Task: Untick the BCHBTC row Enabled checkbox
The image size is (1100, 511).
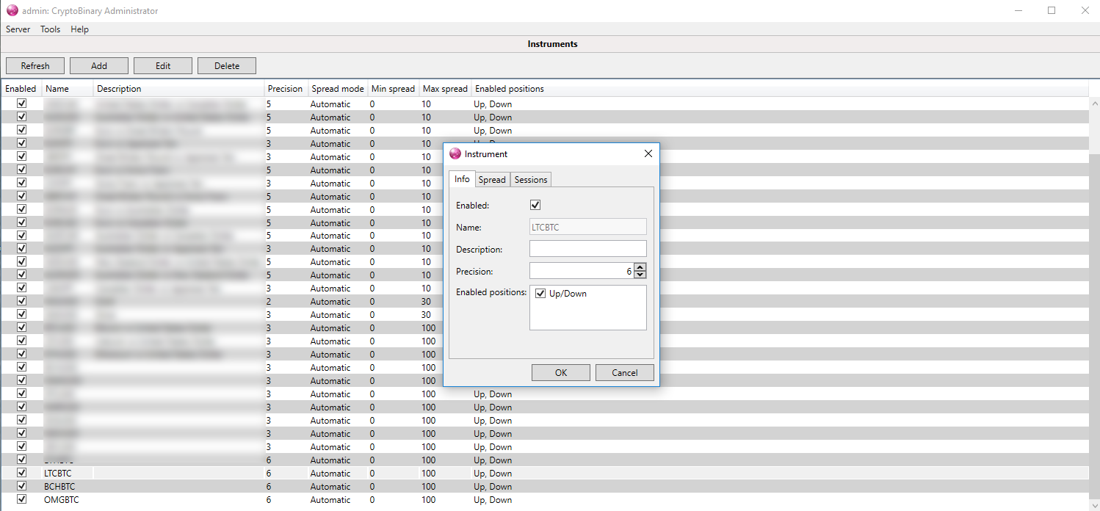Action: coord(21,486)
